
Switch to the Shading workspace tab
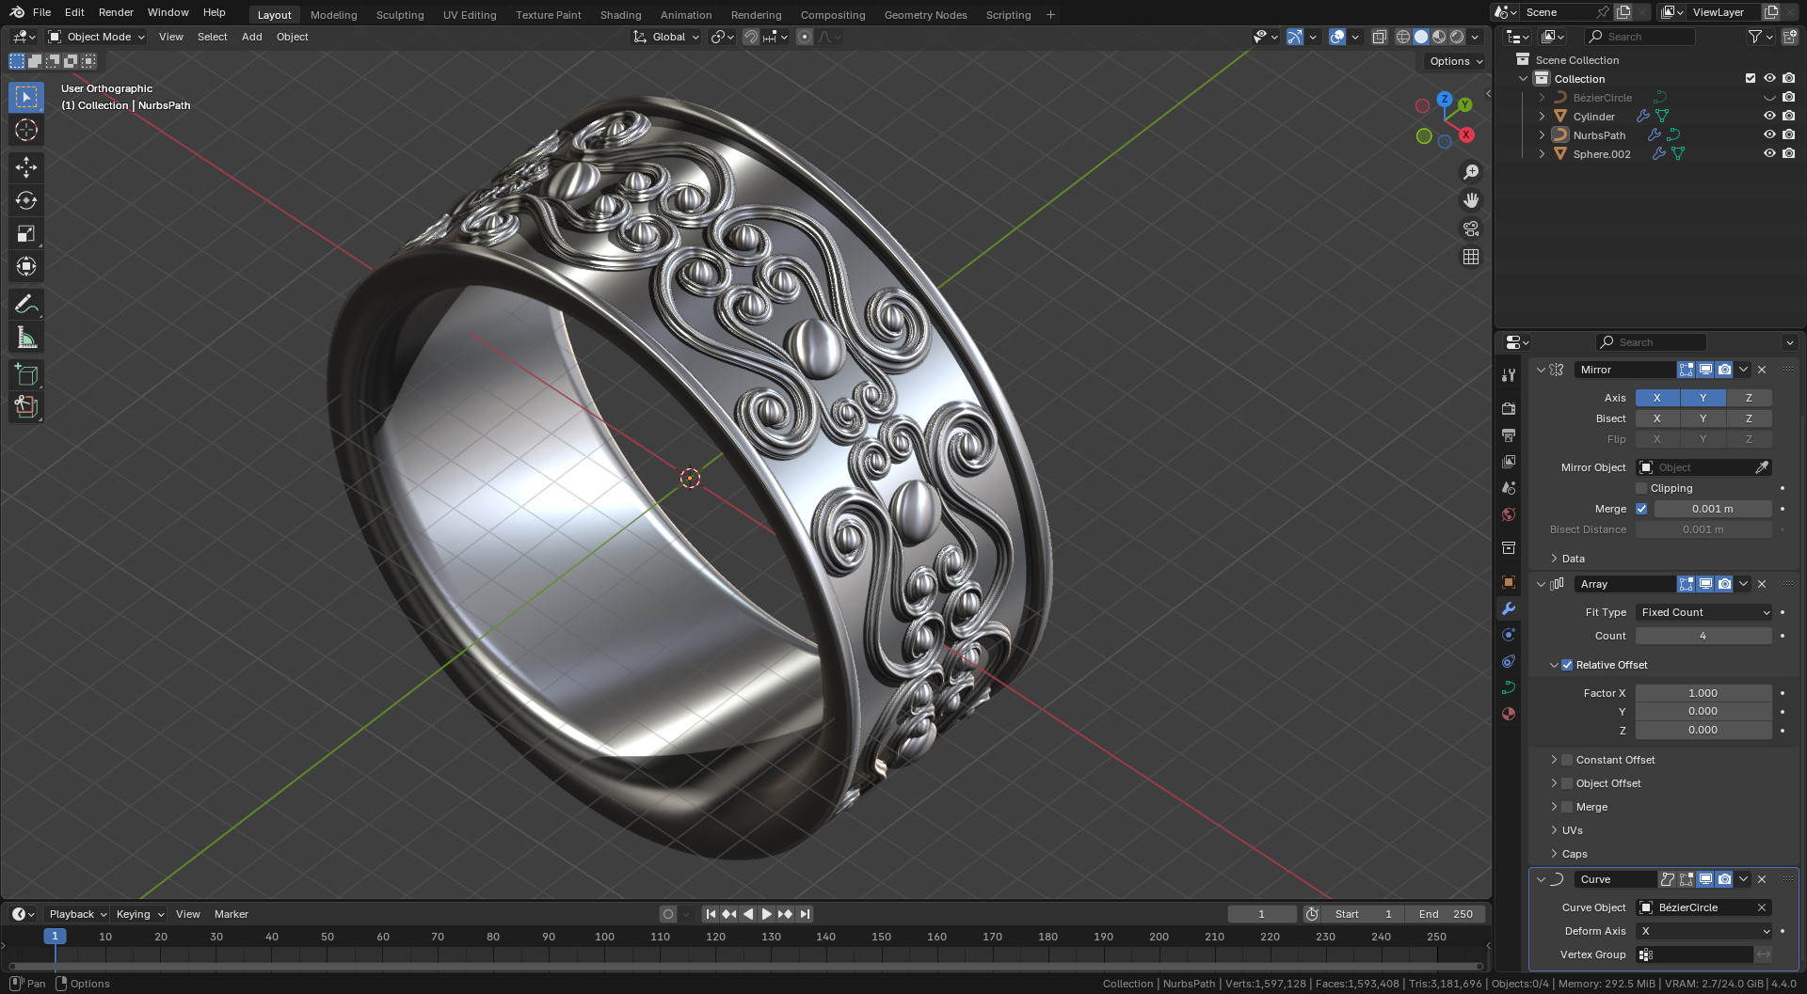click(x=620, y=15)
